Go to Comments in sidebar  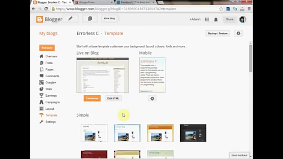pos(52,76)
